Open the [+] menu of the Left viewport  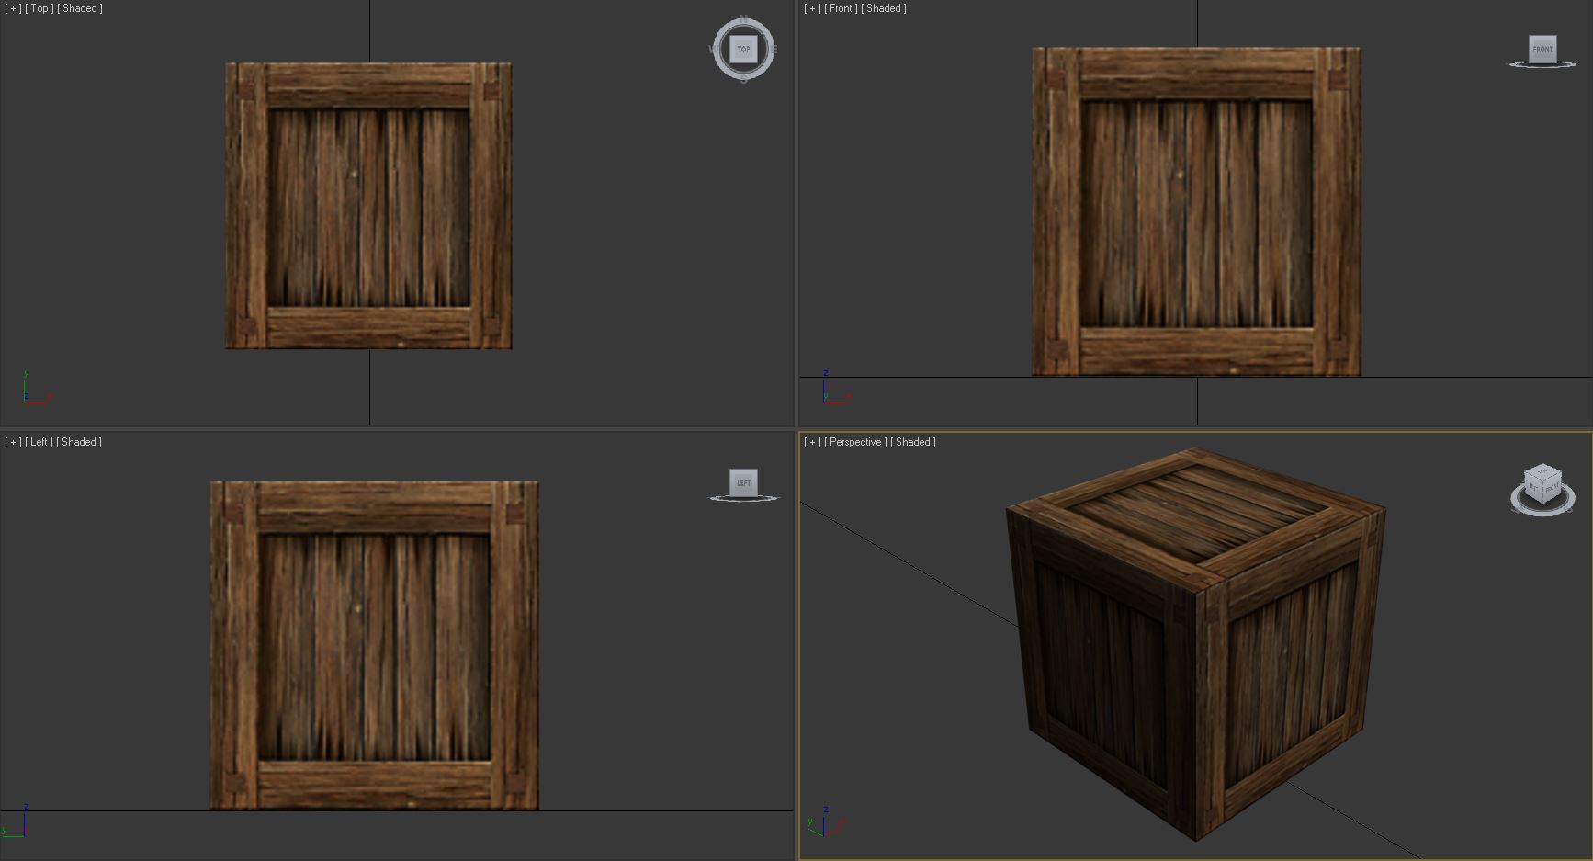click(x=13, y=442)
